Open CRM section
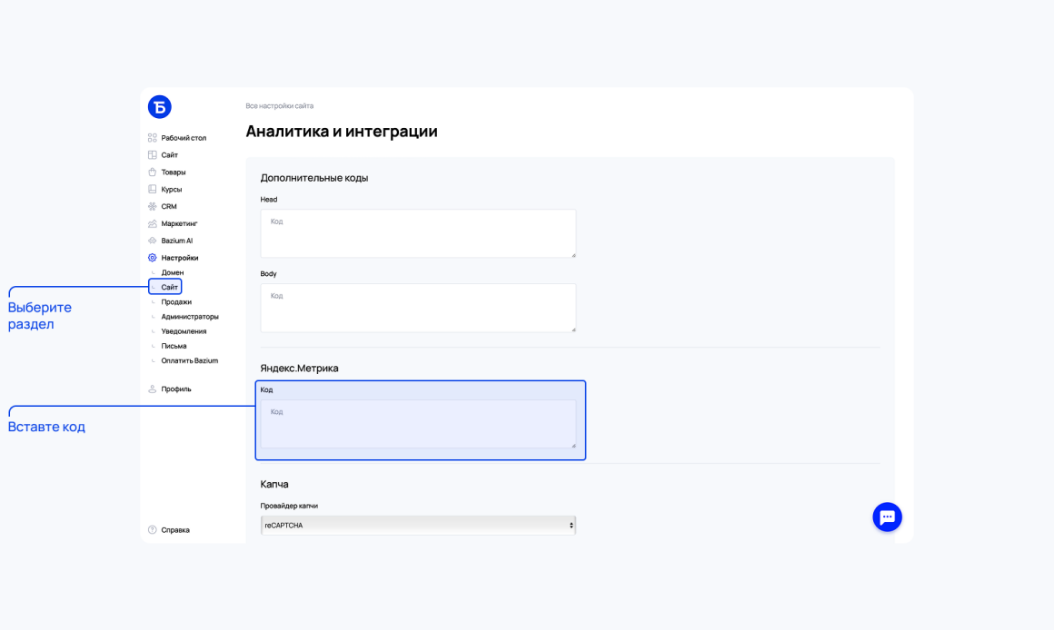The width and height of the screenshot is (1054, 630). click(x=169, y=206)
